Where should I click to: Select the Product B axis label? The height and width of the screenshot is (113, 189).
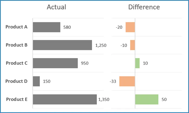tap(16, 45)
